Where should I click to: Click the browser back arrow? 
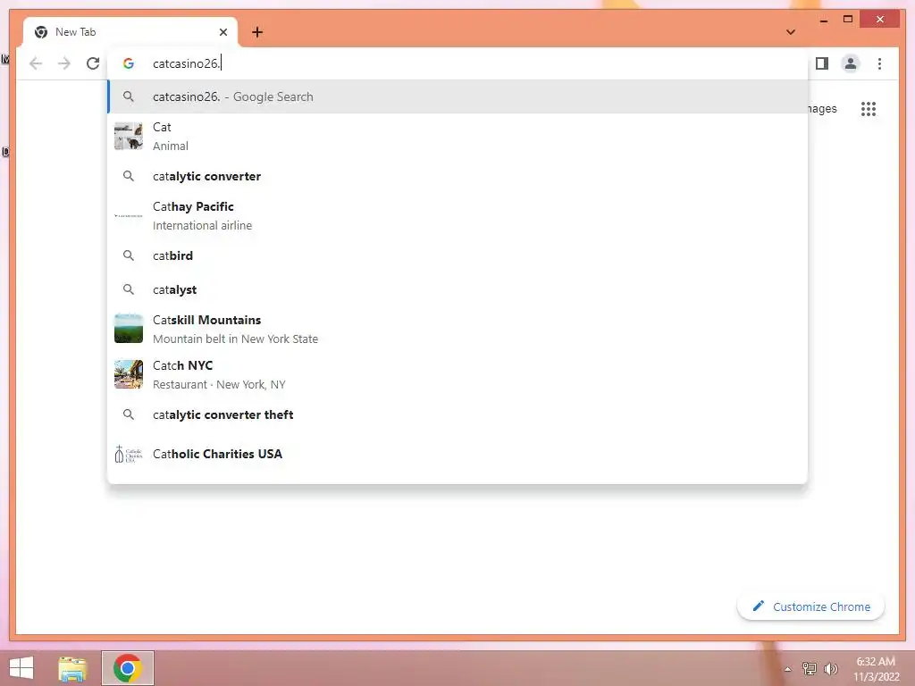click(x=36, y=63)
